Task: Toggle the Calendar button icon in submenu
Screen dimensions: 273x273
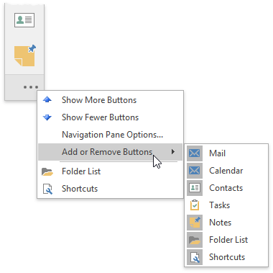Action: pyautogui.click(x=195, y=171)
